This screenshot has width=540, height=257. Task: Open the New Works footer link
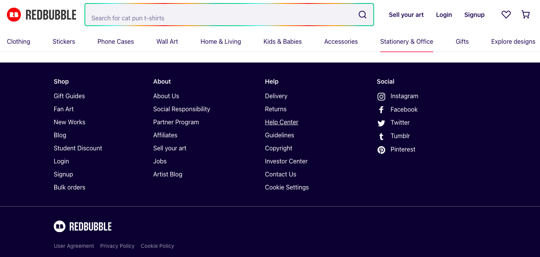pos(70,122)
